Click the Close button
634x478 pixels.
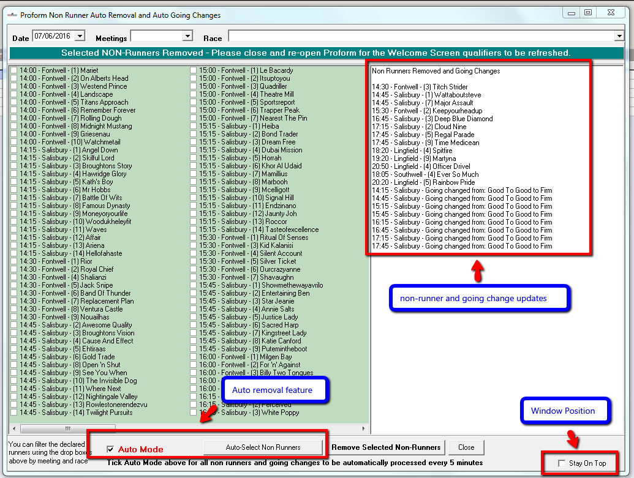click(466, 447)
